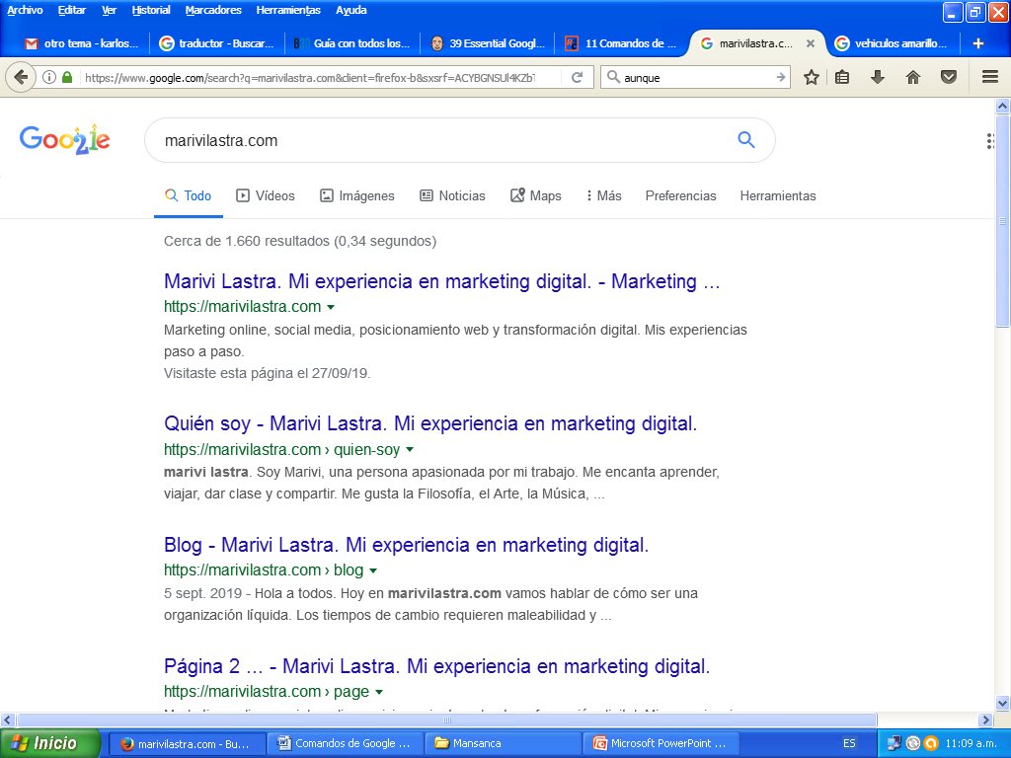
Task: Open Google Preferencias settings
Action: [x=681, y=196]
